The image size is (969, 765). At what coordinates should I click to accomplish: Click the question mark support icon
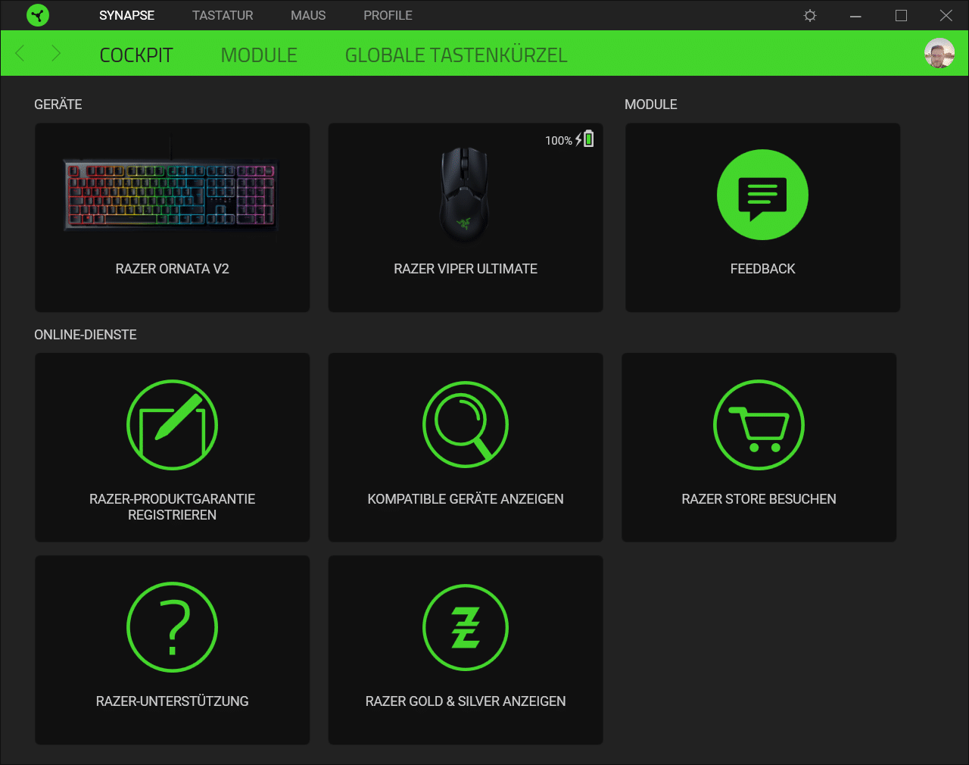pyautogui.click(x=173, y=627)
